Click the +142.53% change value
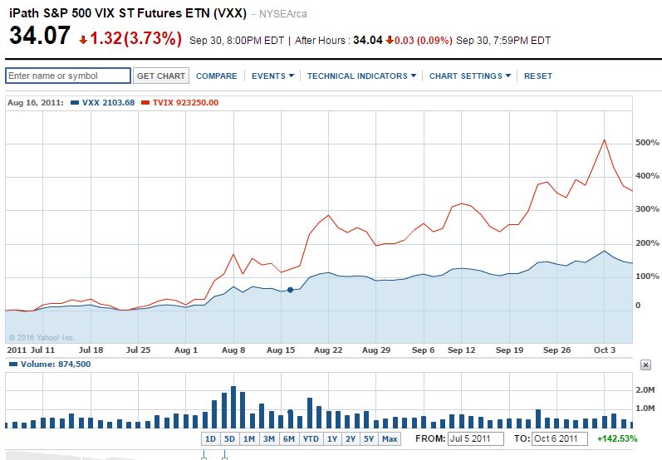 pos(617,438)
